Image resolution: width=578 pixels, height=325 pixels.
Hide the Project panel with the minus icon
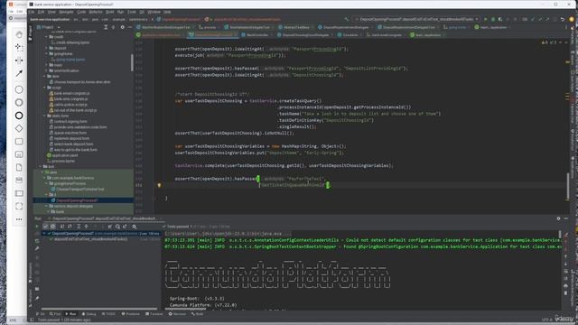pos(130,27)
